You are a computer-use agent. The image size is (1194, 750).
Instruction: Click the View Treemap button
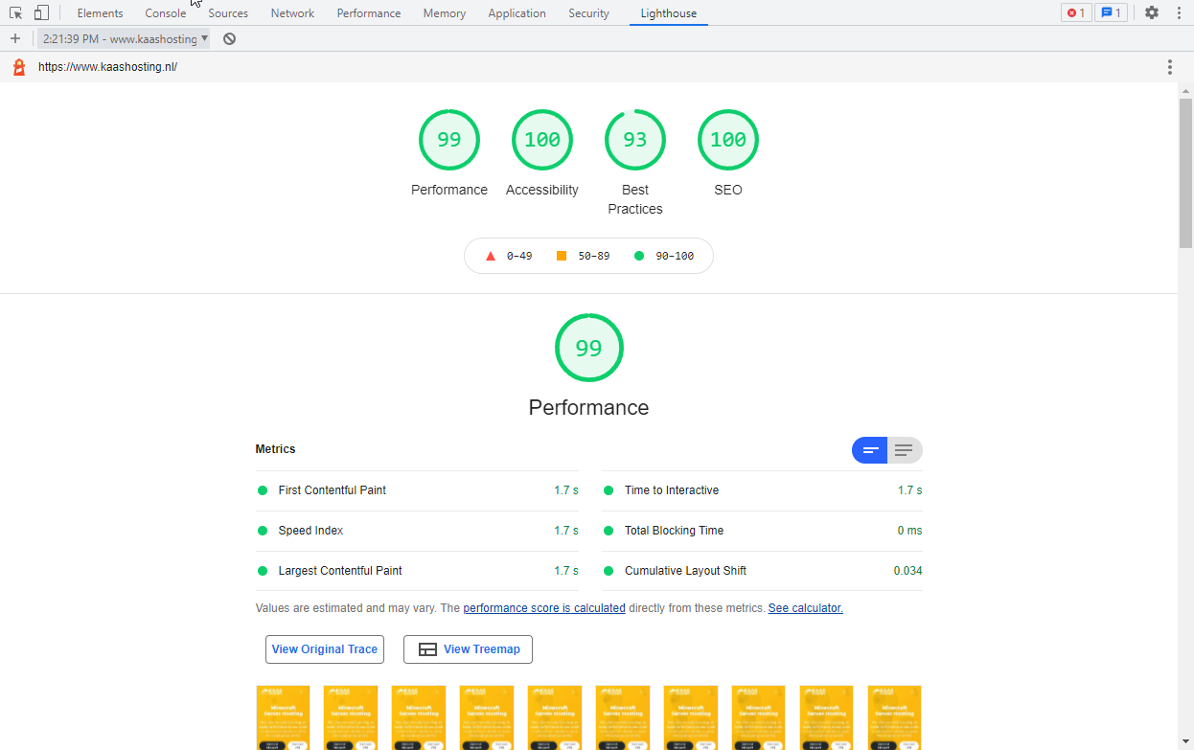pyautogui.click(x=468, y=649)
